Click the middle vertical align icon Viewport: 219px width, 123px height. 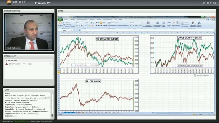coord(99,23)
